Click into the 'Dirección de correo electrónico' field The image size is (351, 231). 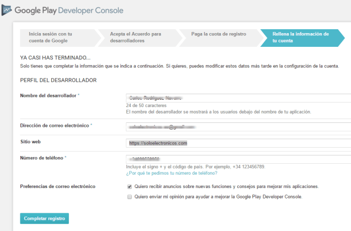pos(237,127)
